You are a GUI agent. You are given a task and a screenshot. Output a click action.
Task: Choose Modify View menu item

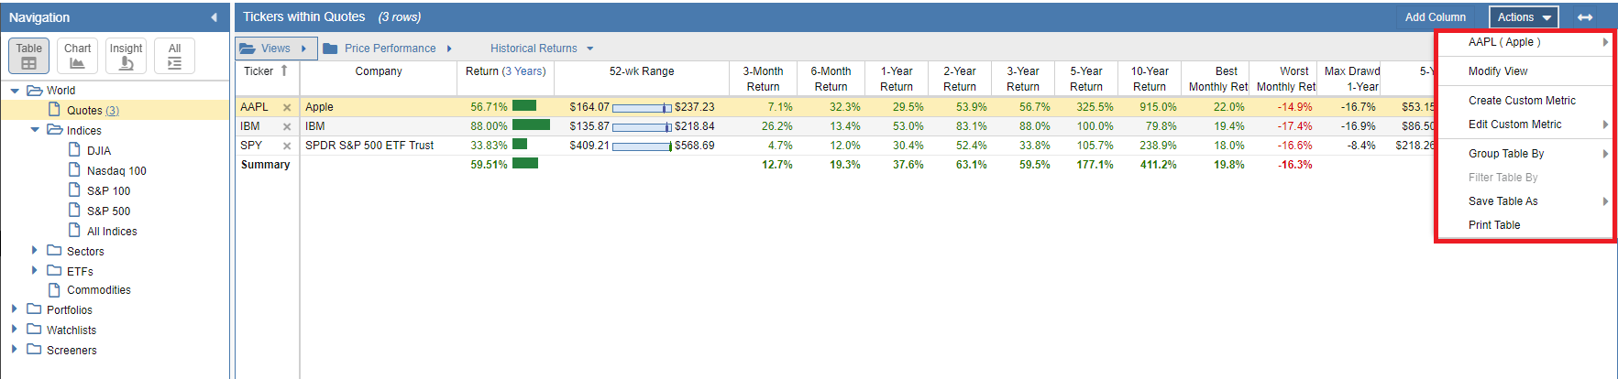click(x=1526, y=71)
